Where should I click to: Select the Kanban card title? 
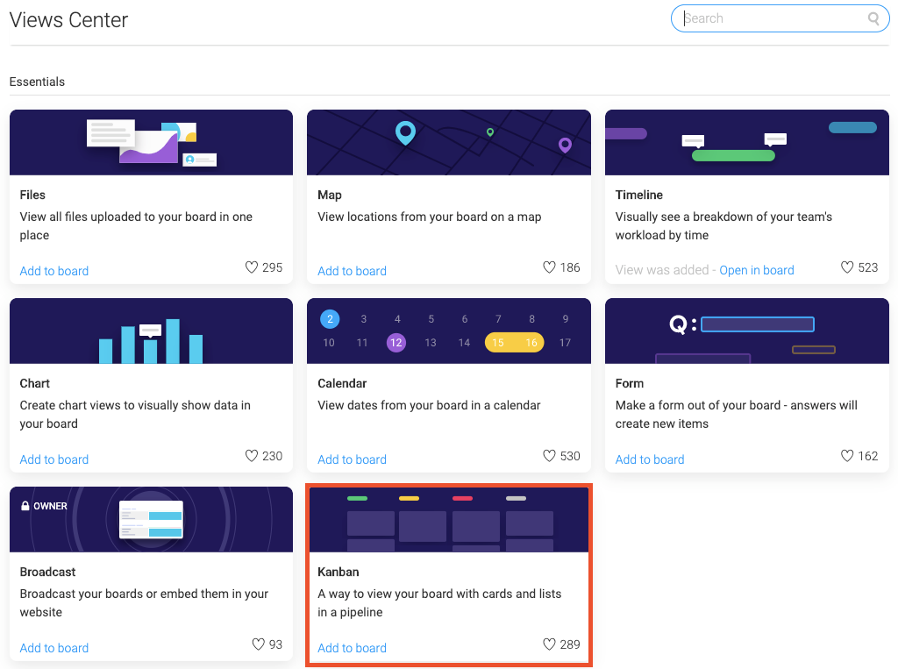click(x=339, y=572)
